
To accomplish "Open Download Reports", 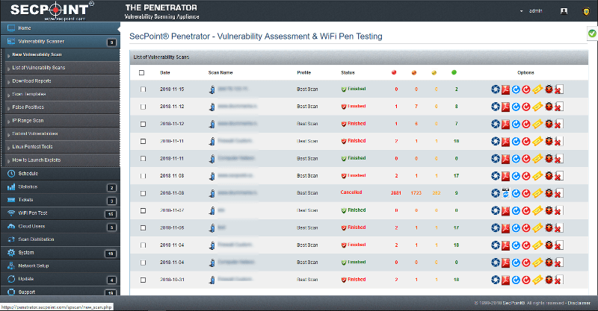I will coord(31,81).
